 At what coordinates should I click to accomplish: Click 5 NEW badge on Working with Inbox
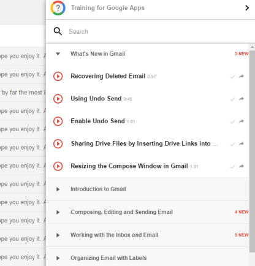(242, 235)
